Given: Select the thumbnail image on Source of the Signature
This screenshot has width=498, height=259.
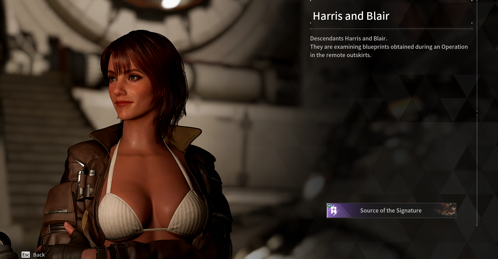Looking at the screenshot, I should click(445, 210).
